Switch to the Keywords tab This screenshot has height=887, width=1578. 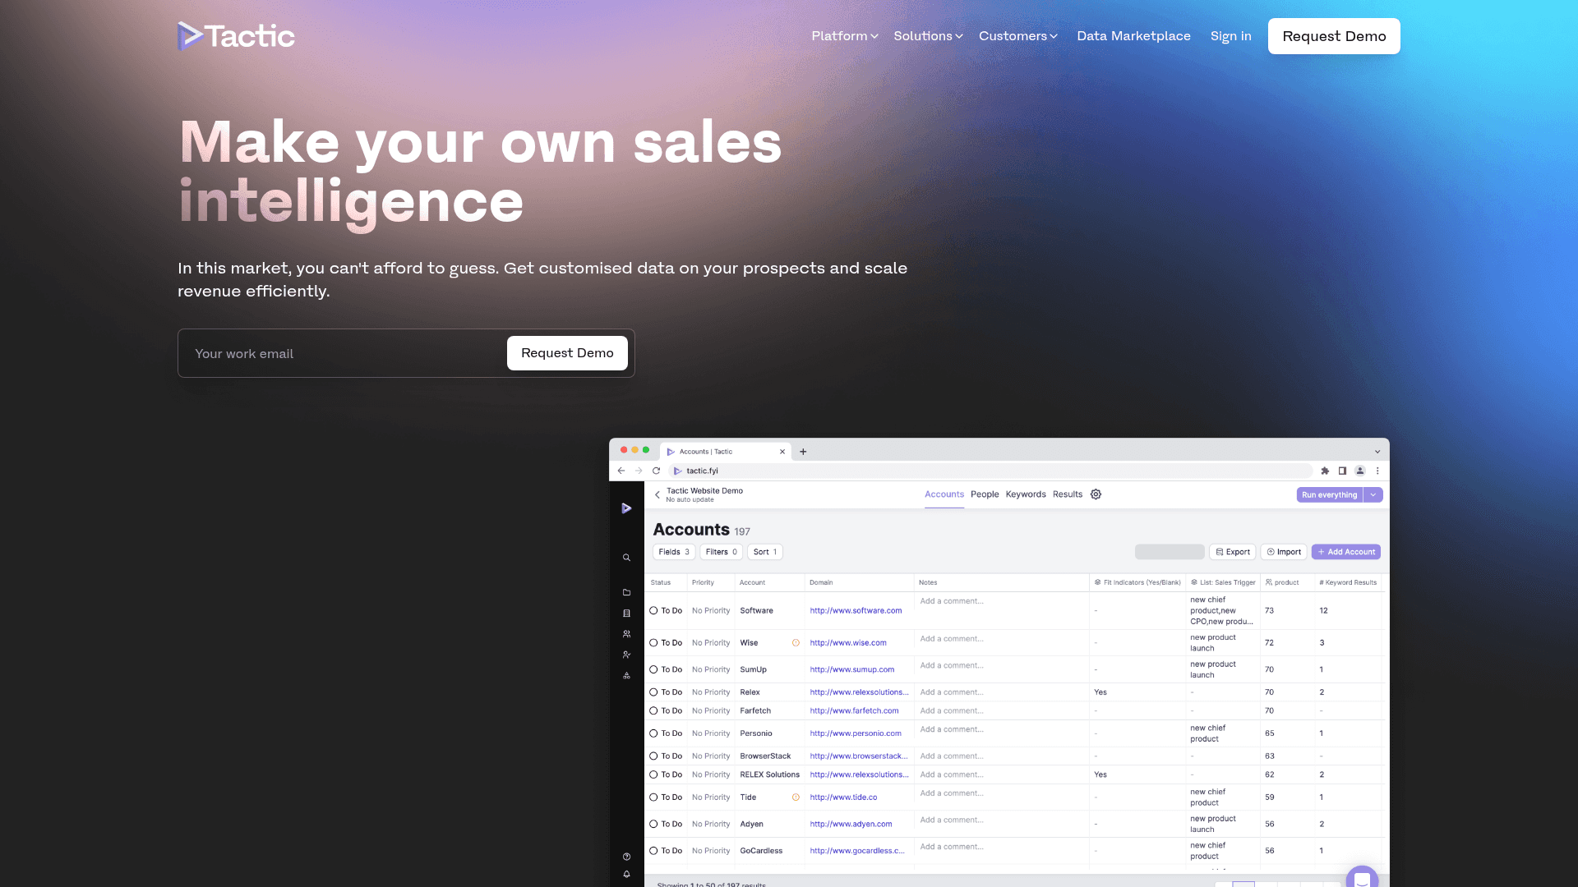tap(1026, 494)
